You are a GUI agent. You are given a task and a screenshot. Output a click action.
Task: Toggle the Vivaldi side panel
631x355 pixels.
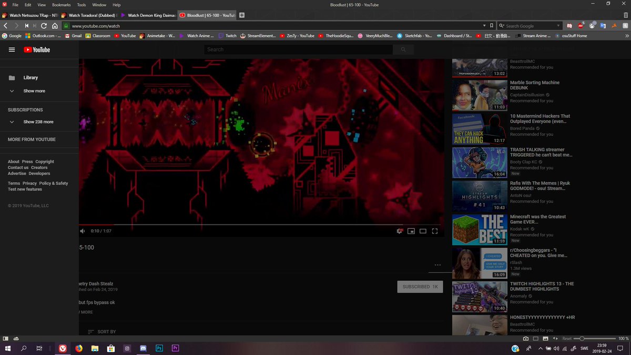coord(5,338)
